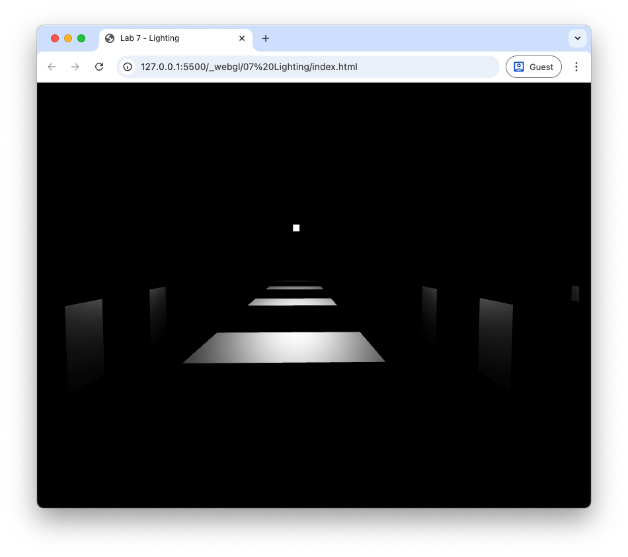Click the second lit floor panel
Image resolution: width=628 pixels, height=557 pixels.
tap(292, 302)
